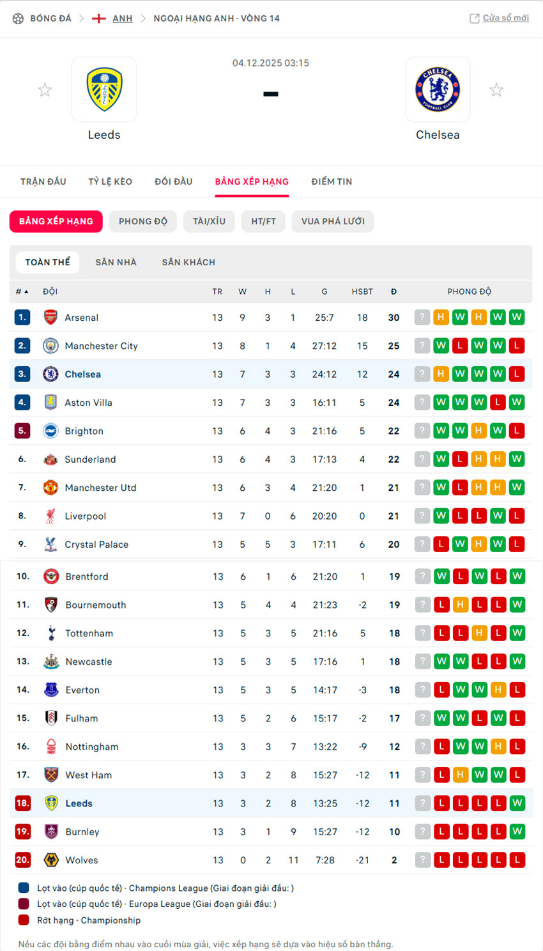Click the new window icon at top right
Viewport: 543px width, 951px height.
coord(475,19)
